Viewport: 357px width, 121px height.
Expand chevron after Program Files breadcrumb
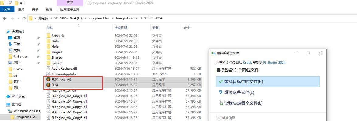tap(113, 18)
